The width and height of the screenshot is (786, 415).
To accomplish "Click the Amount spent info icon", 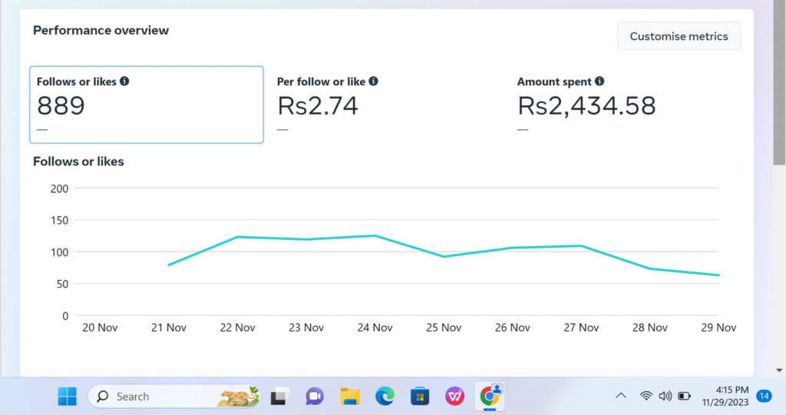I will click(x=599, y=81).
